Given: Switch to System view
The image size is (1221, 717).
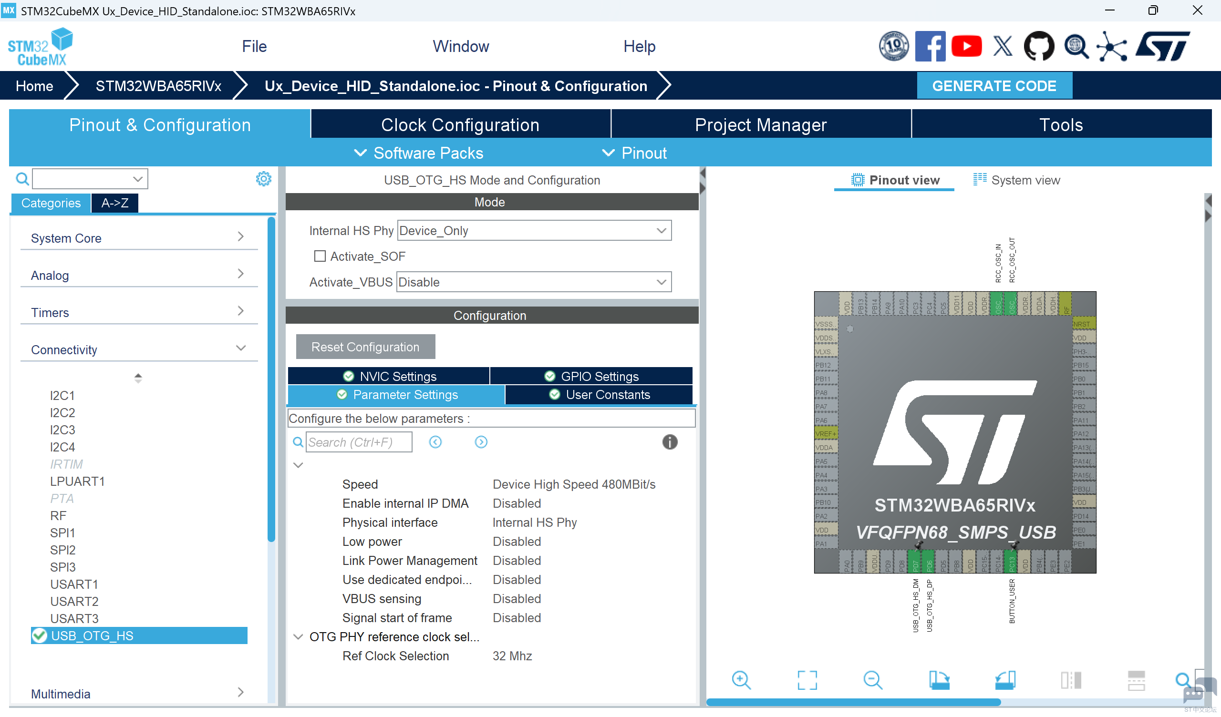Looking at the screenshot, I should click(1016, 180).
